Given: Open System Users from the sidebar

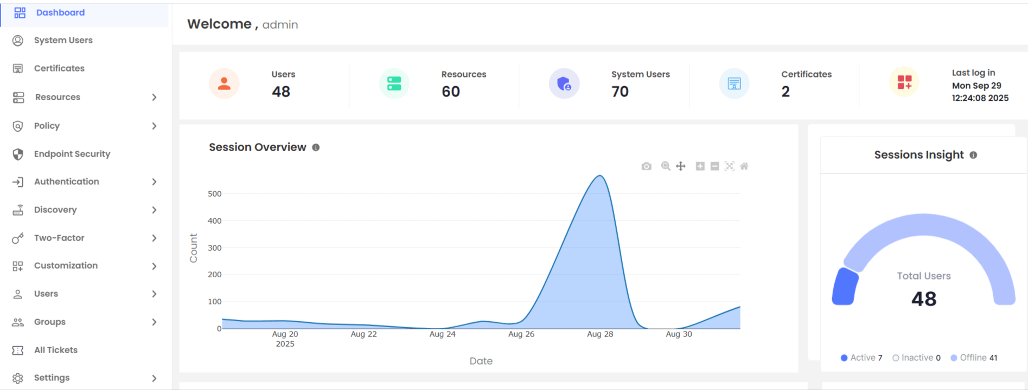Looking at the screenshot, I should point(63,40).
